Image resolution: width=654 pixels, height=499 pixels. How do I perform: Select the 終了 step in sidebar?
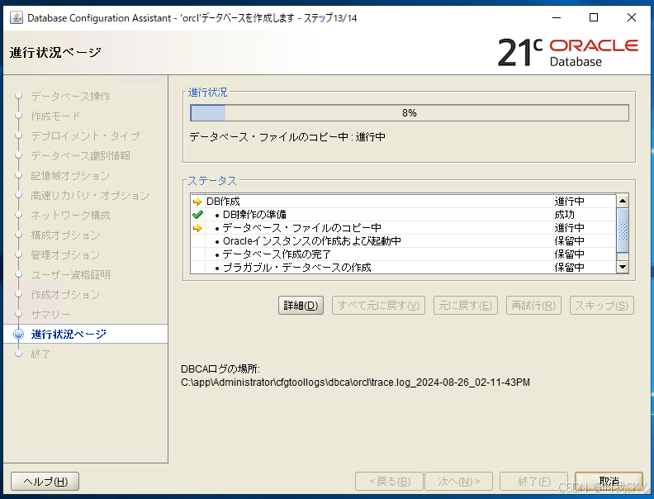tap(40, 354)
